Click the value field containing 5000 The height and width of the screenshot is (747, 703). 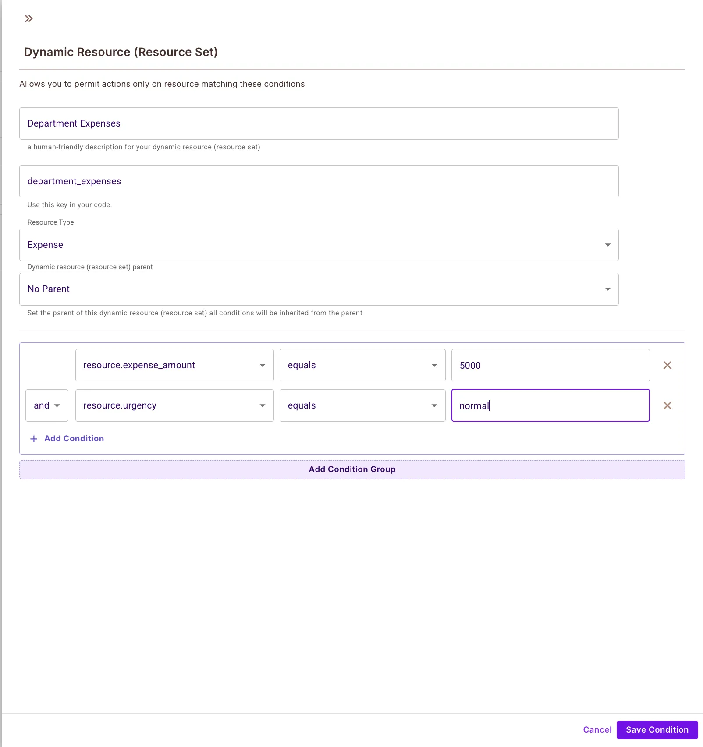click(550, 365)
